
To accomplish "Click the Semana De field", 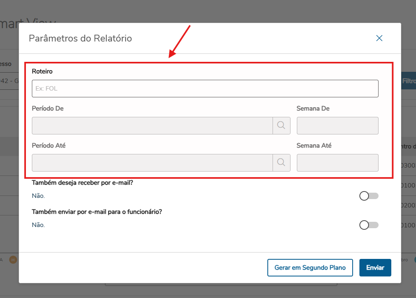I will tap(337, 126).
